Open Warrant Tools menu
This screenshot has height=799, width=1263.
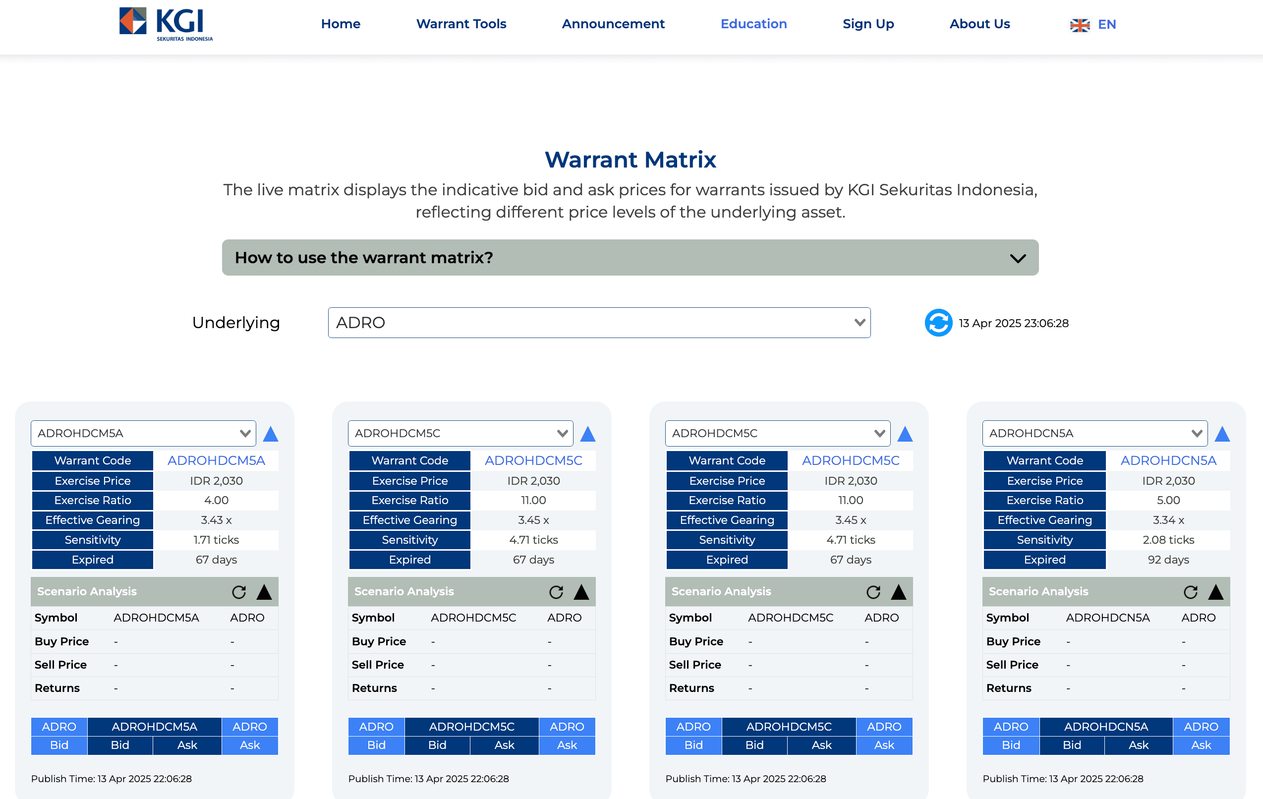[461, 24]
